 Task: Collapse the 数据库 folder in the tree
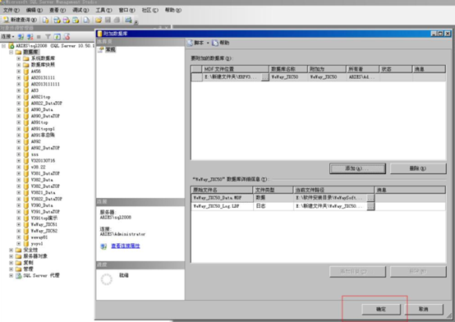point(11,53)
